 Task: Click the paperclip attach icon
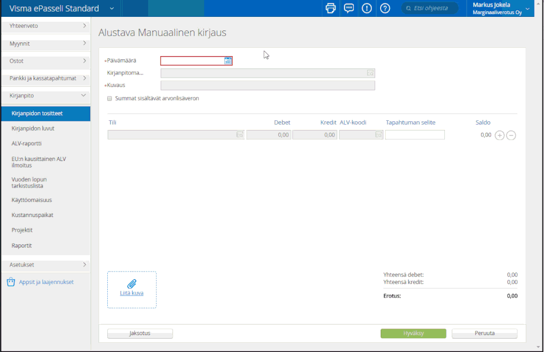132,284
